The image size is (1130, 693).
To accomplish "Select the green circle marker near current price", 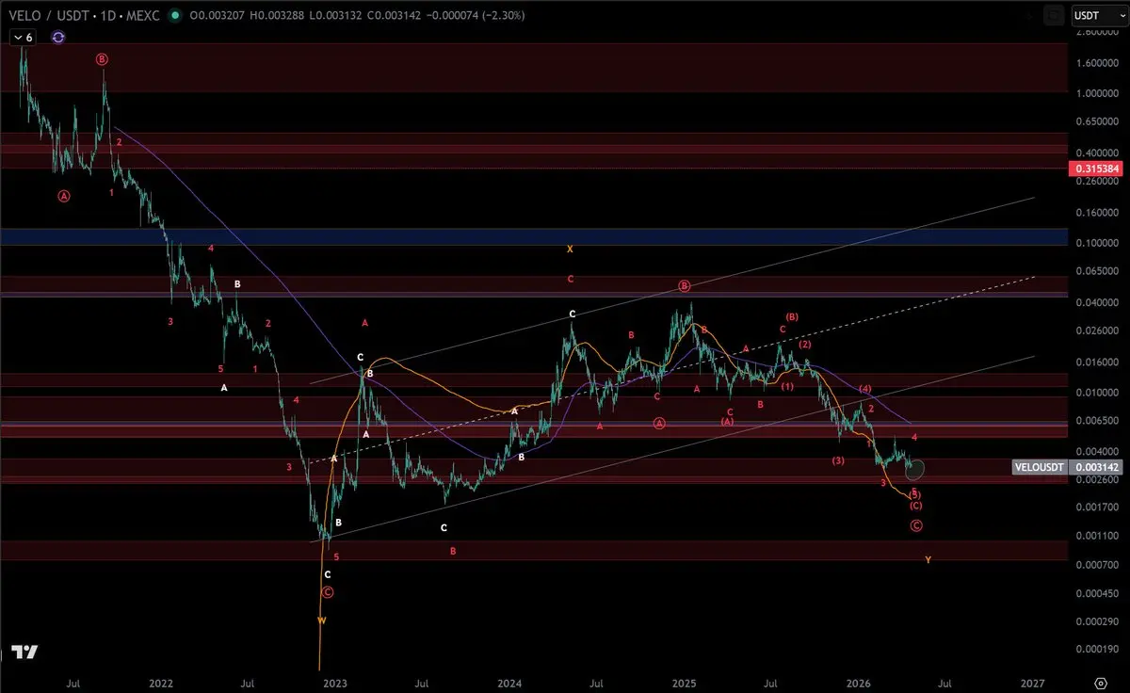I will 915,468.
